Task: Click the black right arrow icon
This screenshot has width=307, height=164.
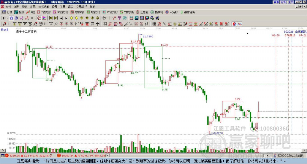Action: tap(66, 18)
